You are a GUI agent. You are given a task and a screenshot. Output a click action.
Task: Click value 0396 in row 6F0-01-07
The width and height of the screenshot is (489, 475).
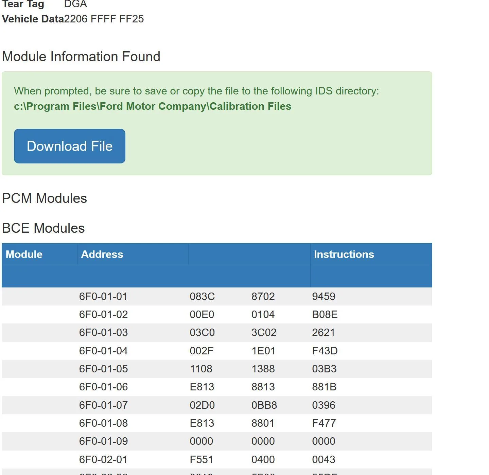pyautogui.click(x=324, y=405)
